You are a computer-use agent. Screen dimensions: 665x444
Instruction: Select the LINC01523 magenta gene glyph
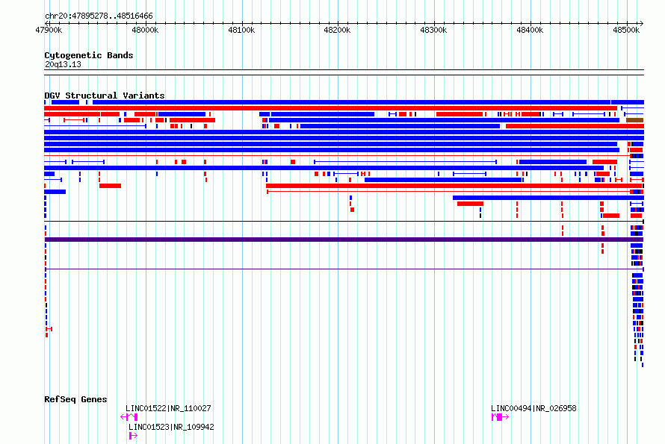click(133, 436)
